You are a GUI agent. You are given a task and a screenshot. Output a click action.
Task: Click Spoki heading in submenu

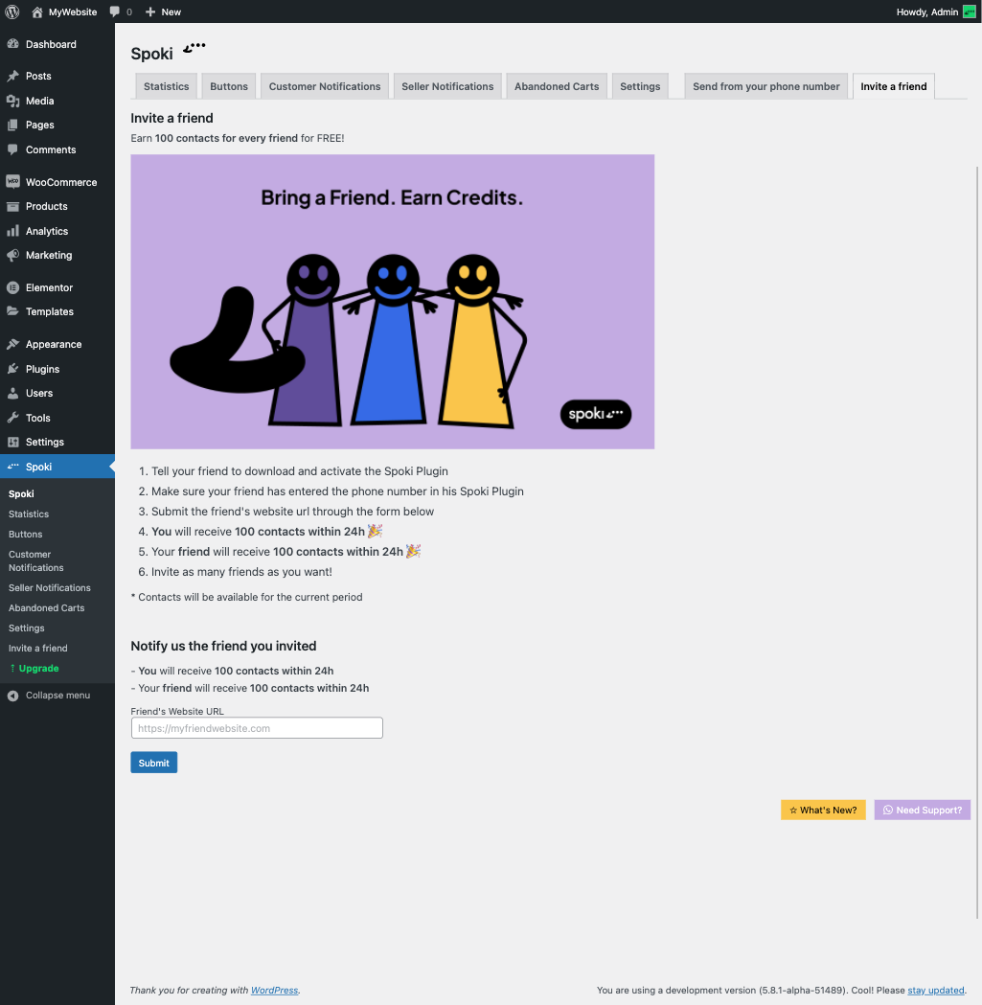(x=21, y=493)
